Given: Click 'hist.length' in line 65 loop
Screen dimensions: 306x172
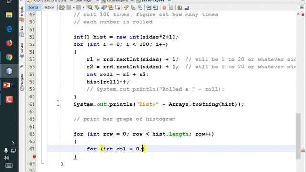Looking at the screenshot, I should (170, 134).
